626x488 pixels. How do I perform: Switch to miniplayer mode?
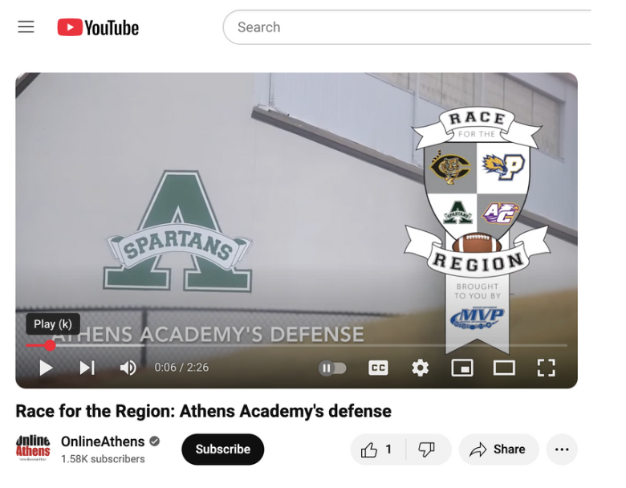click(x=462, y=368)
